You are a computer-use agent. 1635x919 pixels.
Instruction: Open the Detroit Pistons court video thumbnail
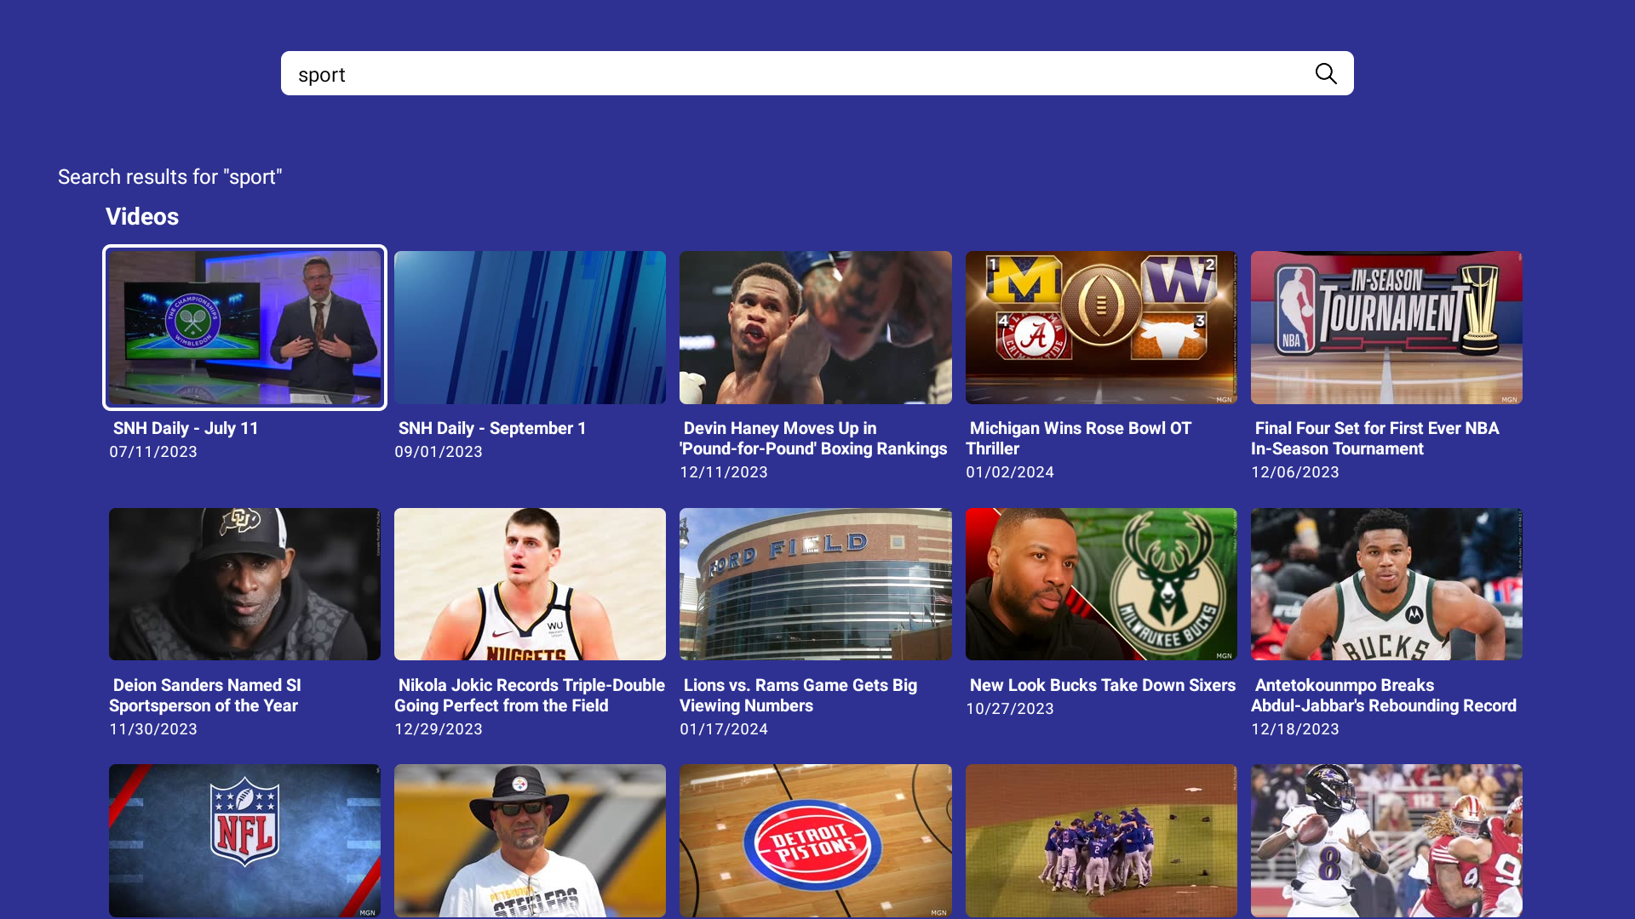pyautogui.click(x=815, y=841)
